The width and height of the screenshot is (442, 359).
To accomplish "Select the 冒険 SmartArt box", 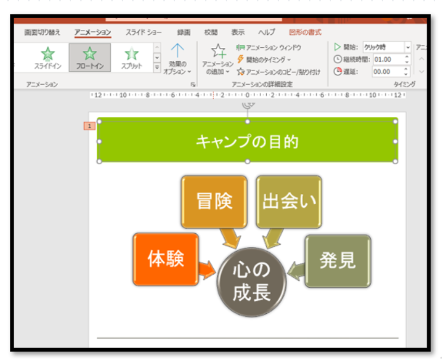I will pos(214,202).
